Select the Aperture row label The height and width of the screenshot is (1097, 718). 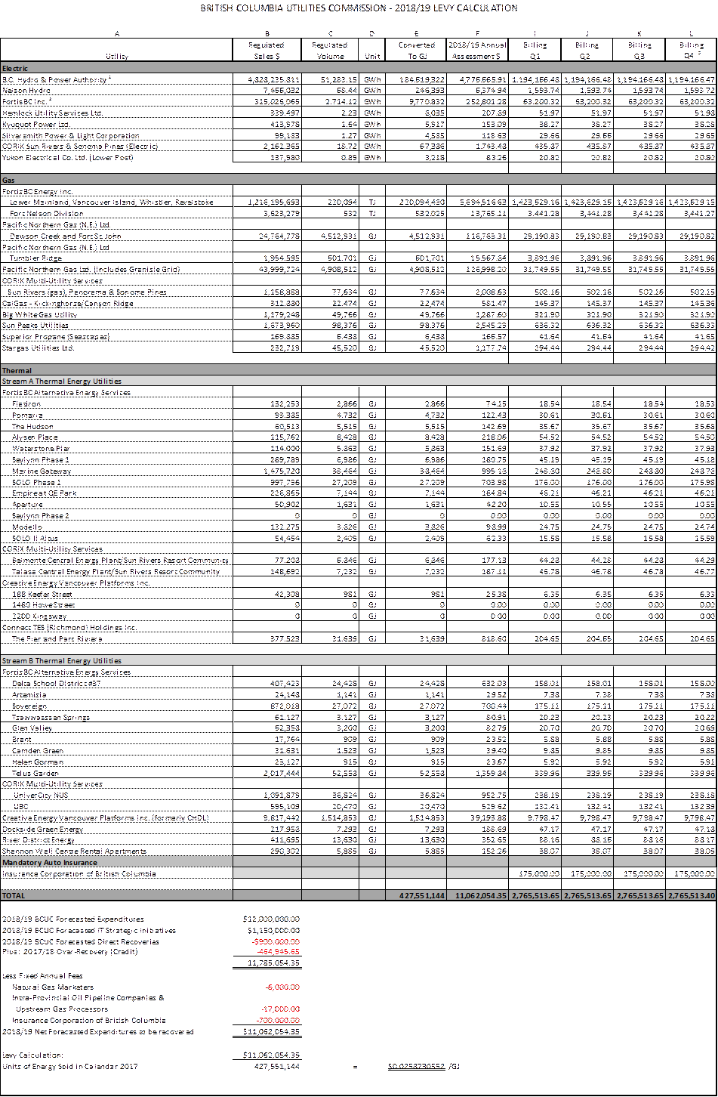(28, 504)
